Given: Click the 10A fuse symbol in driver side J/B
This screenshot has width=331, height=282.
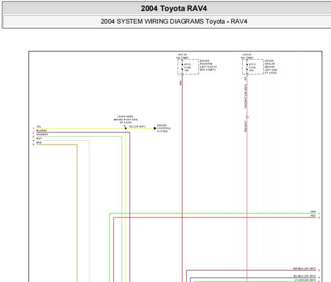Looking at the screenshot, I should 247,67.
